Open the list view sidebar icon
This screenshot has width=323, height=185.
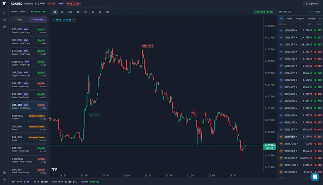click(x=4, y=20)
